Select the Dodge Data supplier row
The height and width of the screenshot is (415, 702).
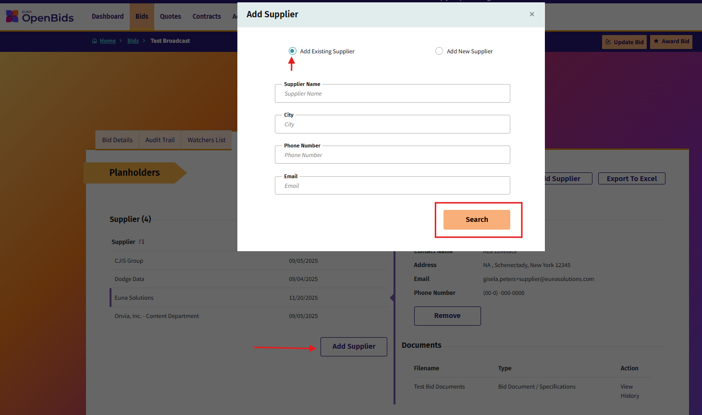248,279
